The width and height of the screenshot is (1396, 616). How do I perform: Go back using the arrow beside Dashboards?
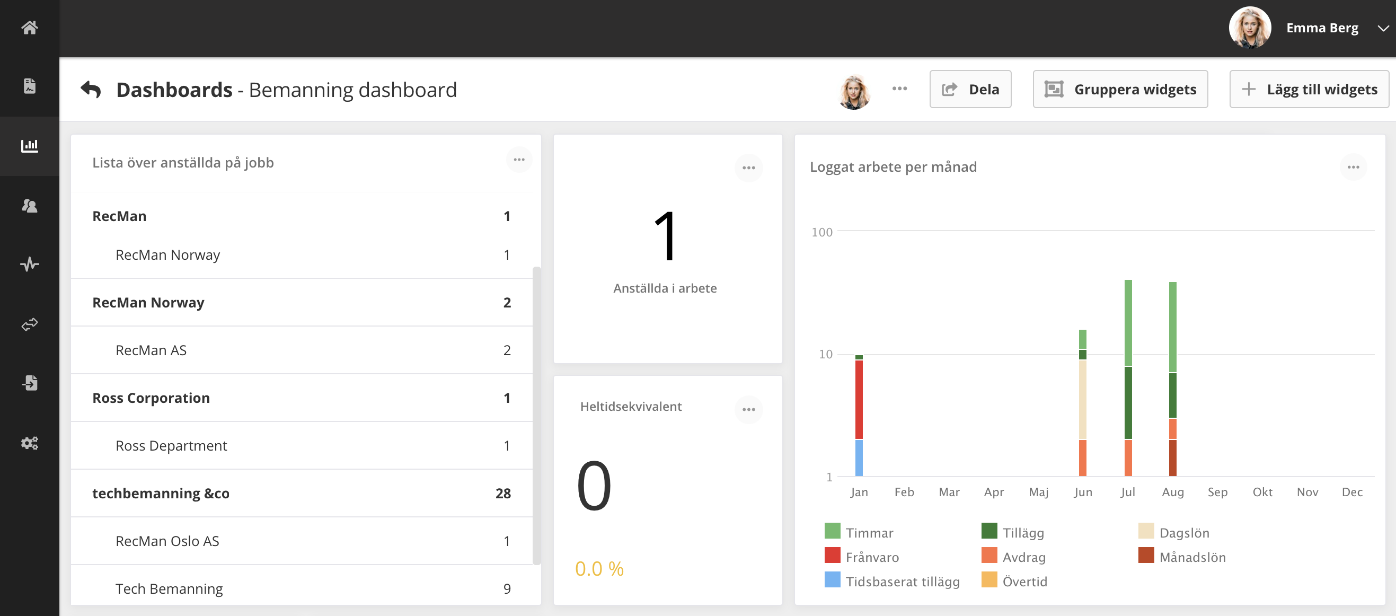tap(91, 90)
